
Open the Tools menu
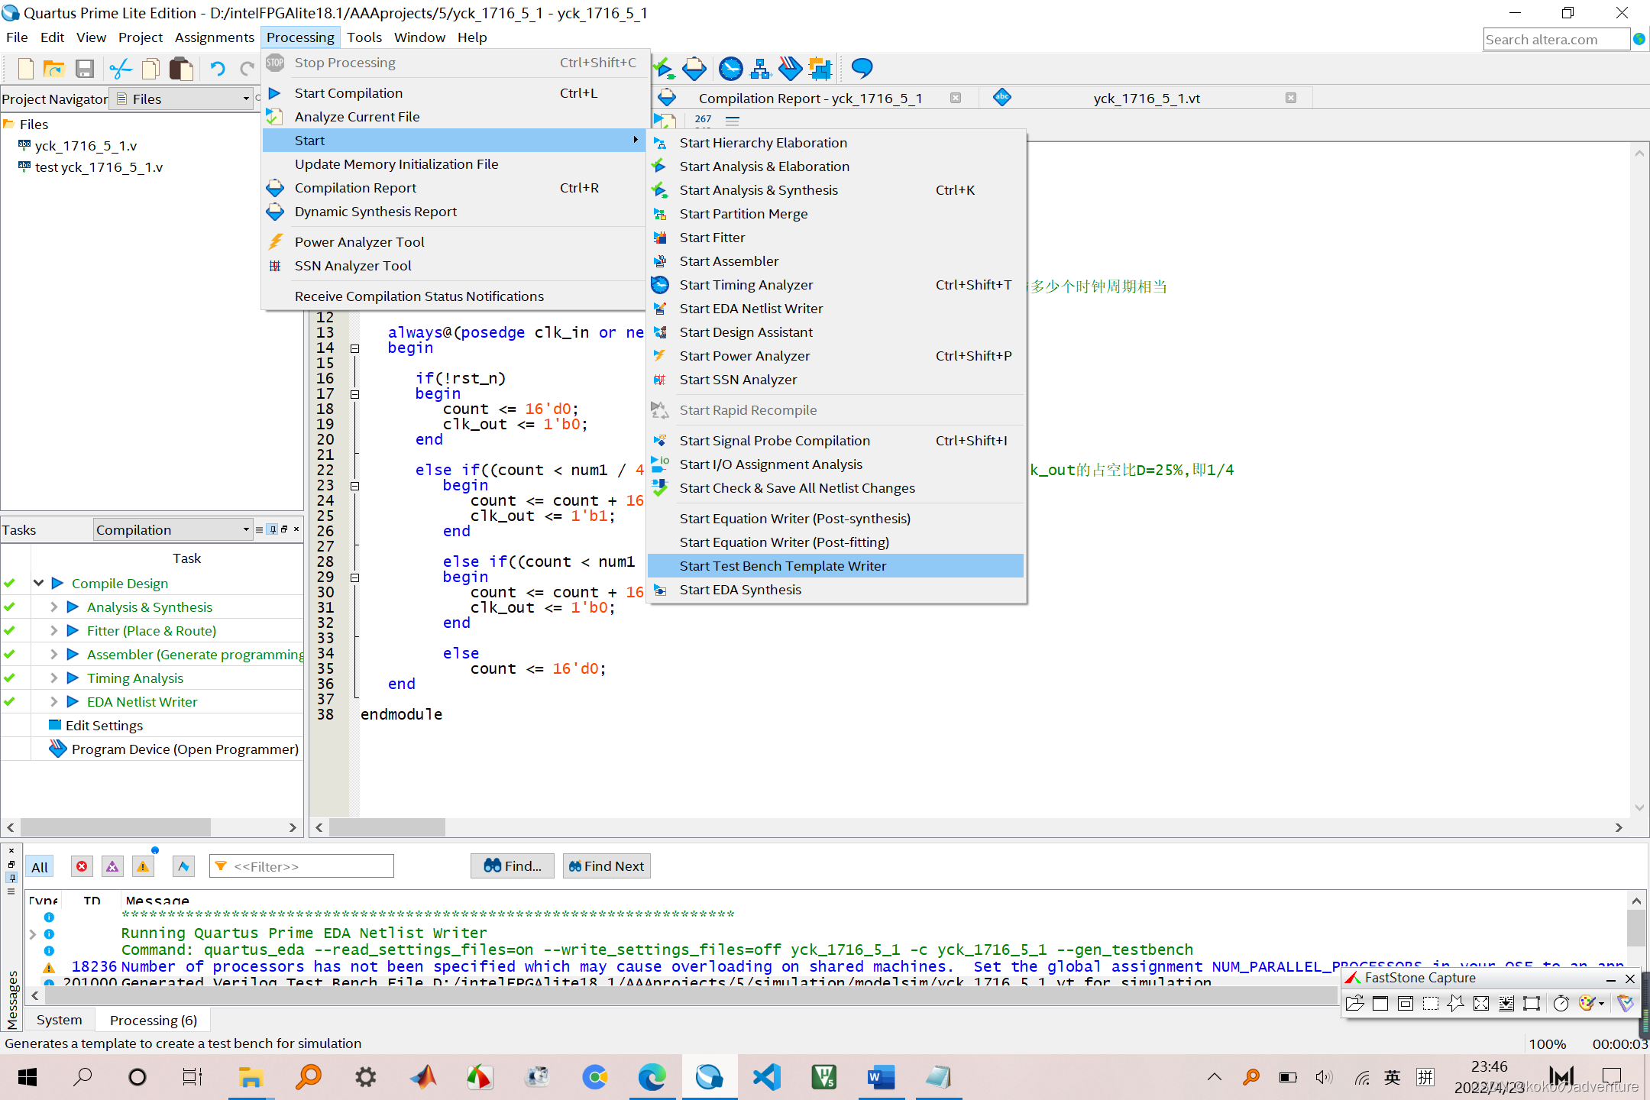(x=364, y=37)
